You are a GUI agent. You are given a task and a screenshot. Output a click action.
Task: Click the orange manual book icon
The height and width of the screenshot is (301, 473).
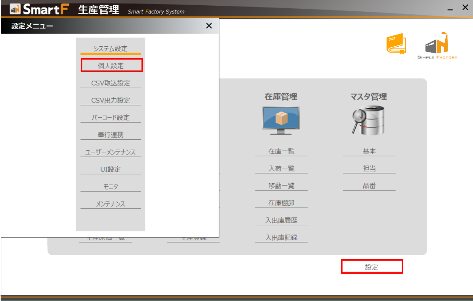click(x=396, y=44)
